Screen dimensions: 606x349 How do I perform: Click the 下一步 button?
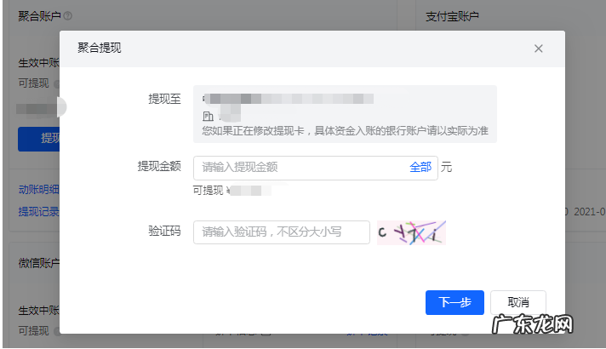[454, 302]
